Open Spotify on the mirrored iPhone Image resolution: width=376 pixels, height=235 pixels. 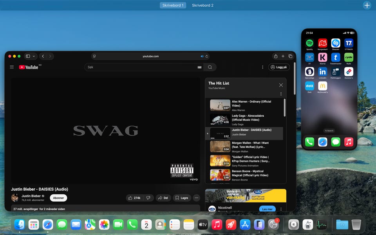coord(309,43)
